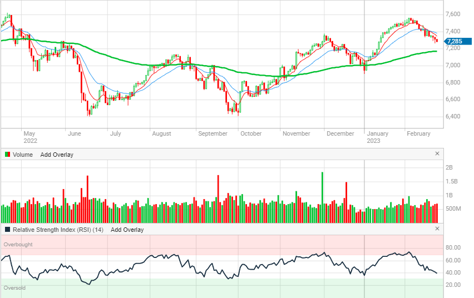The height and width of the screenshot is (298, 474).
Task: Close the Volume indicator panel
Action: tap(437, 153)
